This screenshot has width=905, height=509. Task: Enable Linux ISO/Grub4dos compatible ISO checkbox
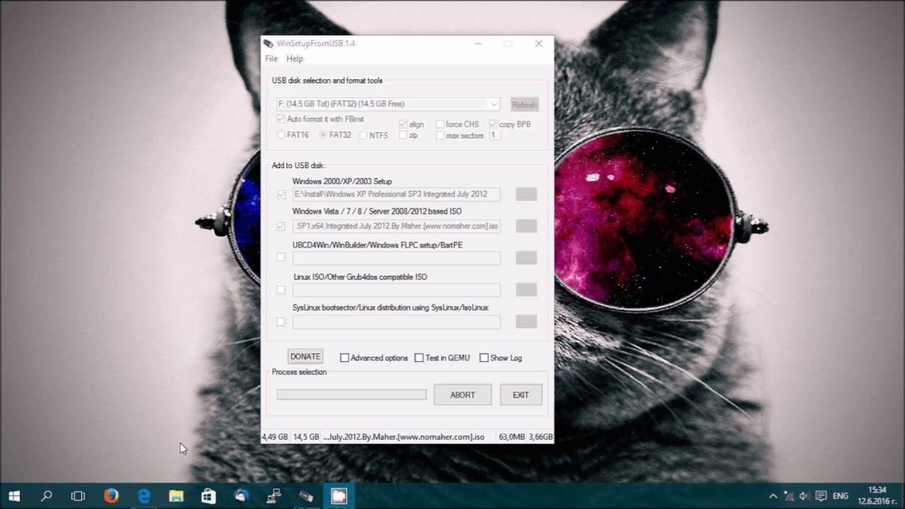coord(281,290)
